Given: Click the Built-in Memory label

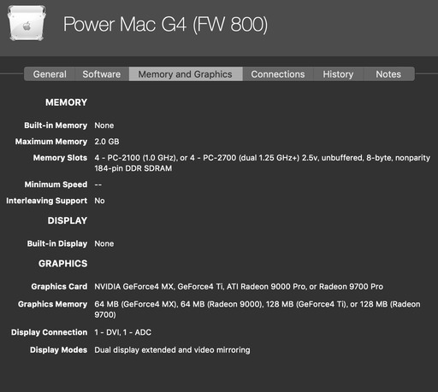Looking at the screenshot, I should [56, 126].
